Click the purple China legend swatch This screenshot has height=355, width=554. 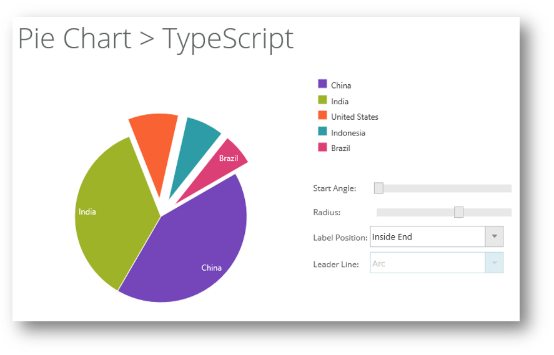(322, 84)
